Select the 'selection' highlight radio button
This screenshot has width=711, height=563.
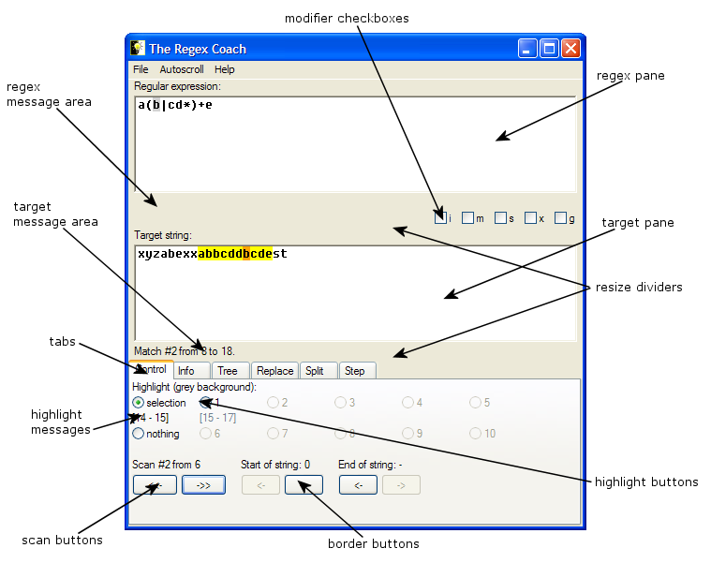[x=139, y=403]
